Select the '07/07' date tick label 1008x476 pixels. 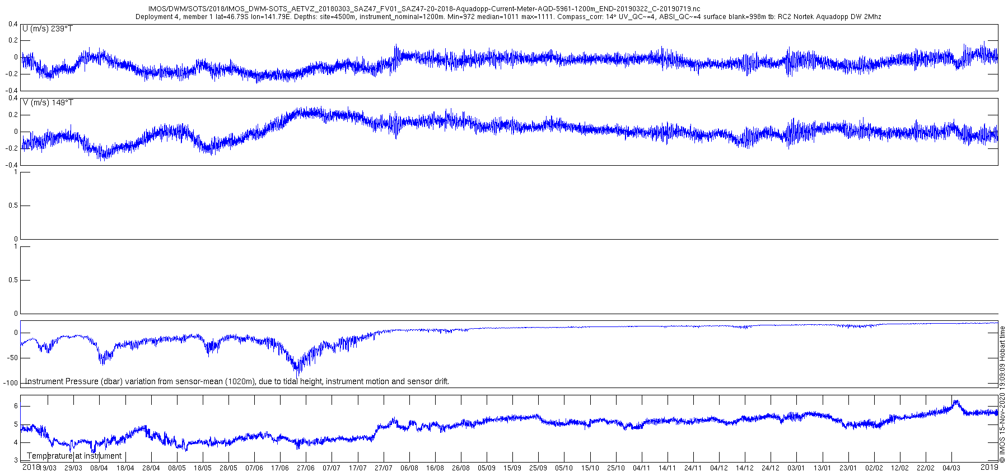pos(332,468)
